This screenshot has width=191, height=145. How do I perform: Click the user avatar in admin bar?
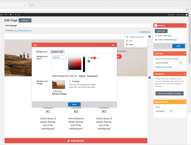(187, 15)
